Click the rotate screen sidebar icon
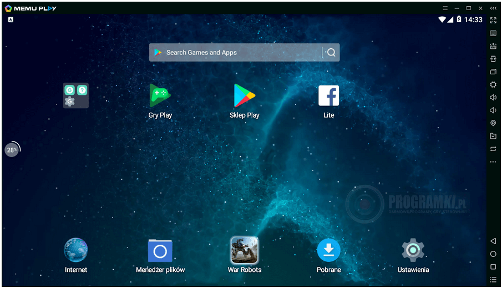The image size is (502, 288). [x=493, y=149]
